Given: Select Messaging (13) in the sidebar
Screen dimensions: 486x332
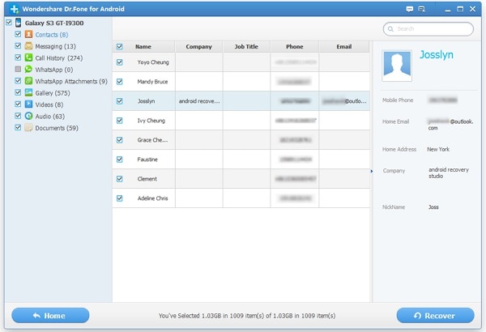Looking at the screenshot, I should click(55, 46).
